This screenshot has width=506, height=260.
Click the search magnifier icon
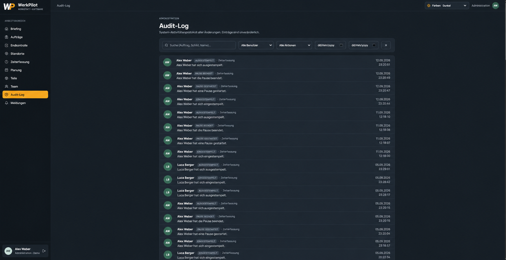tap(167, 45)
